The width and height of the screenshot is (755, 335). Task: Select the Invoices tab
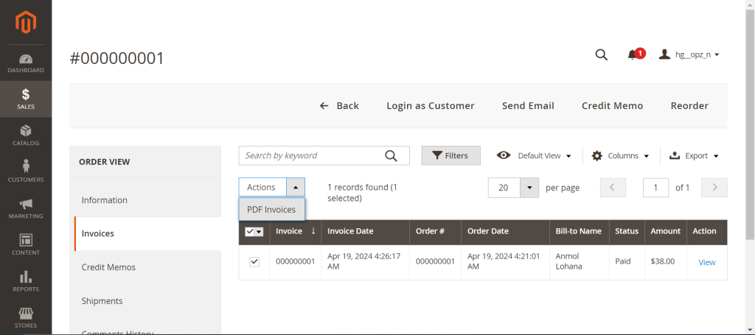147,233
